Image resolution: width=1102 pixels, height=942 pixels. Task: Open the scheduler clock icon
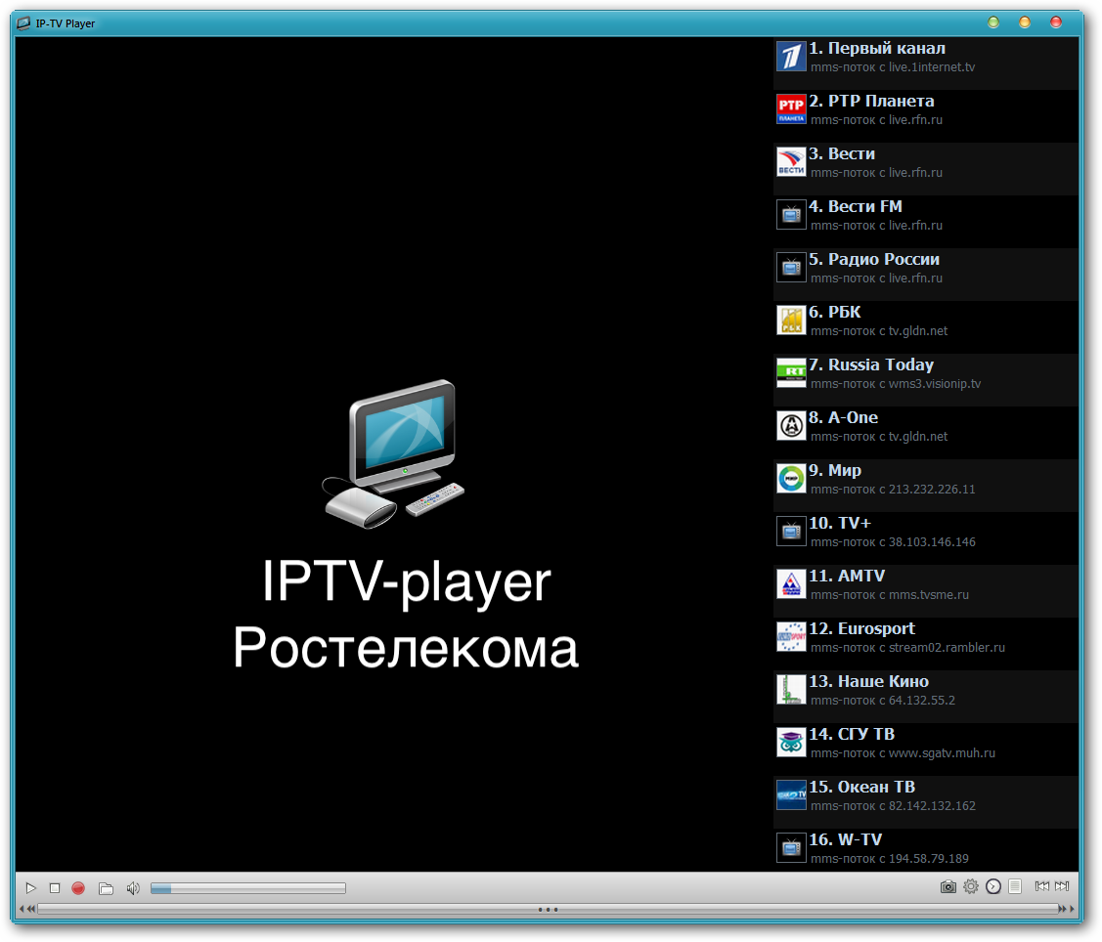993,886
